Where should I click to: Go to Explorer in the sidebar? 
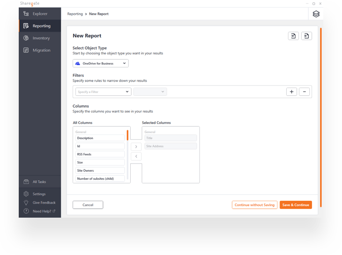pyautogui.click(x=40, y=14)
